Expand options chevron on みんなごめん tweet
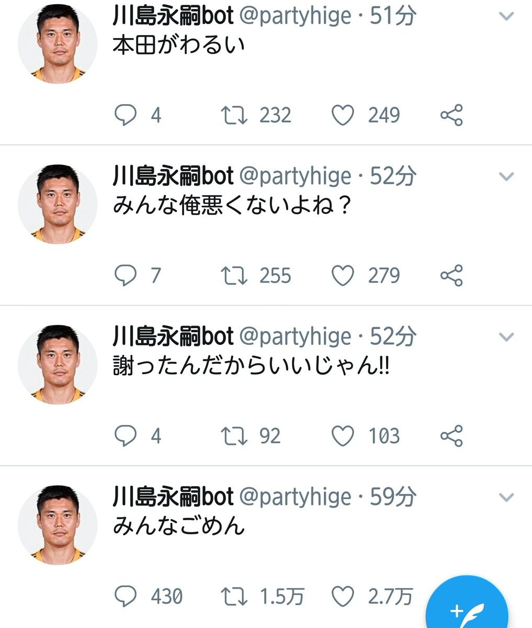 (x=506, y=497)
